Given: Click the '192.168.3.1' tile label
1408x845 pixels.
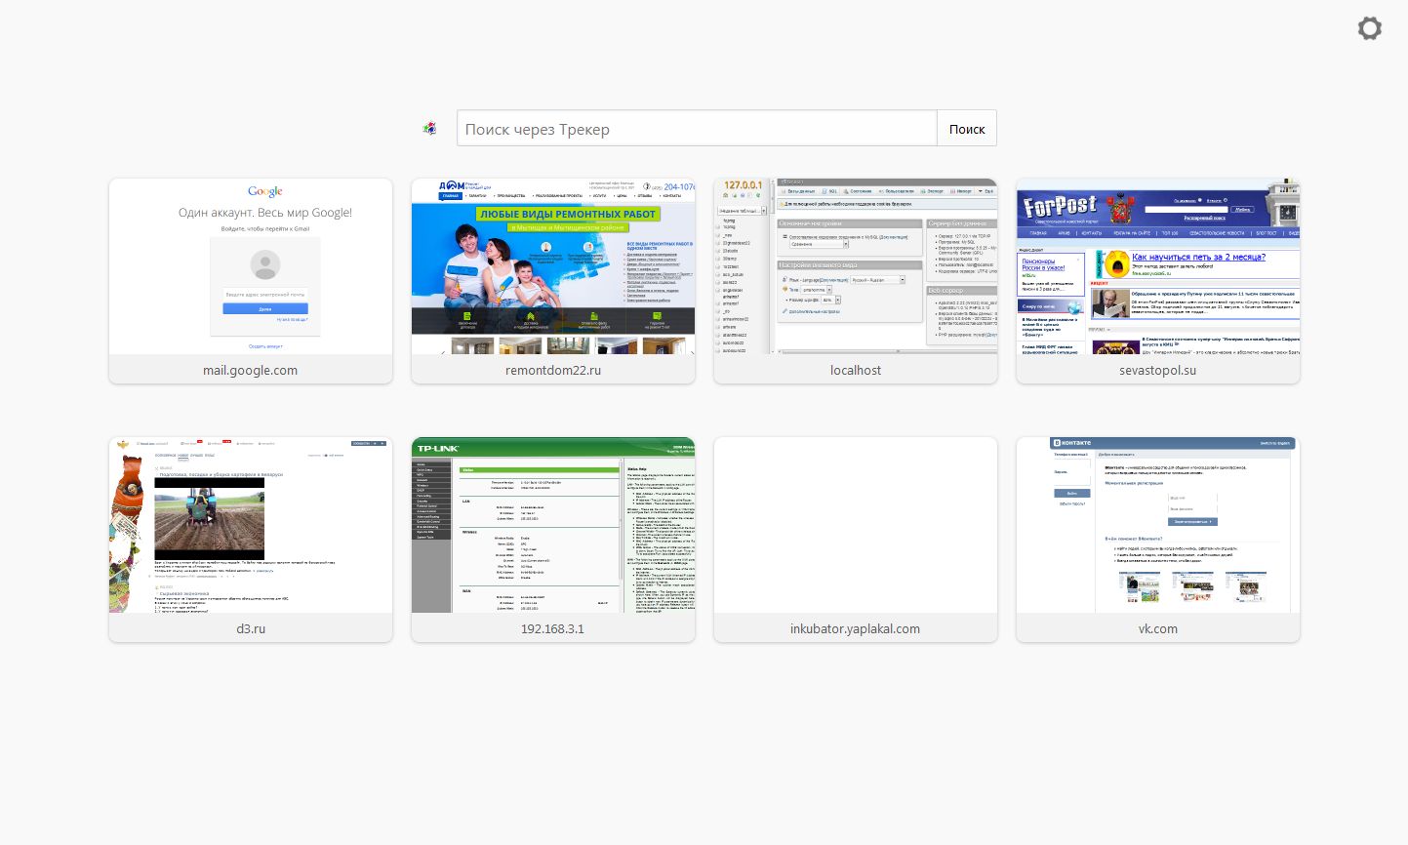Looking at the screenshot, I should tap(553, 628).
